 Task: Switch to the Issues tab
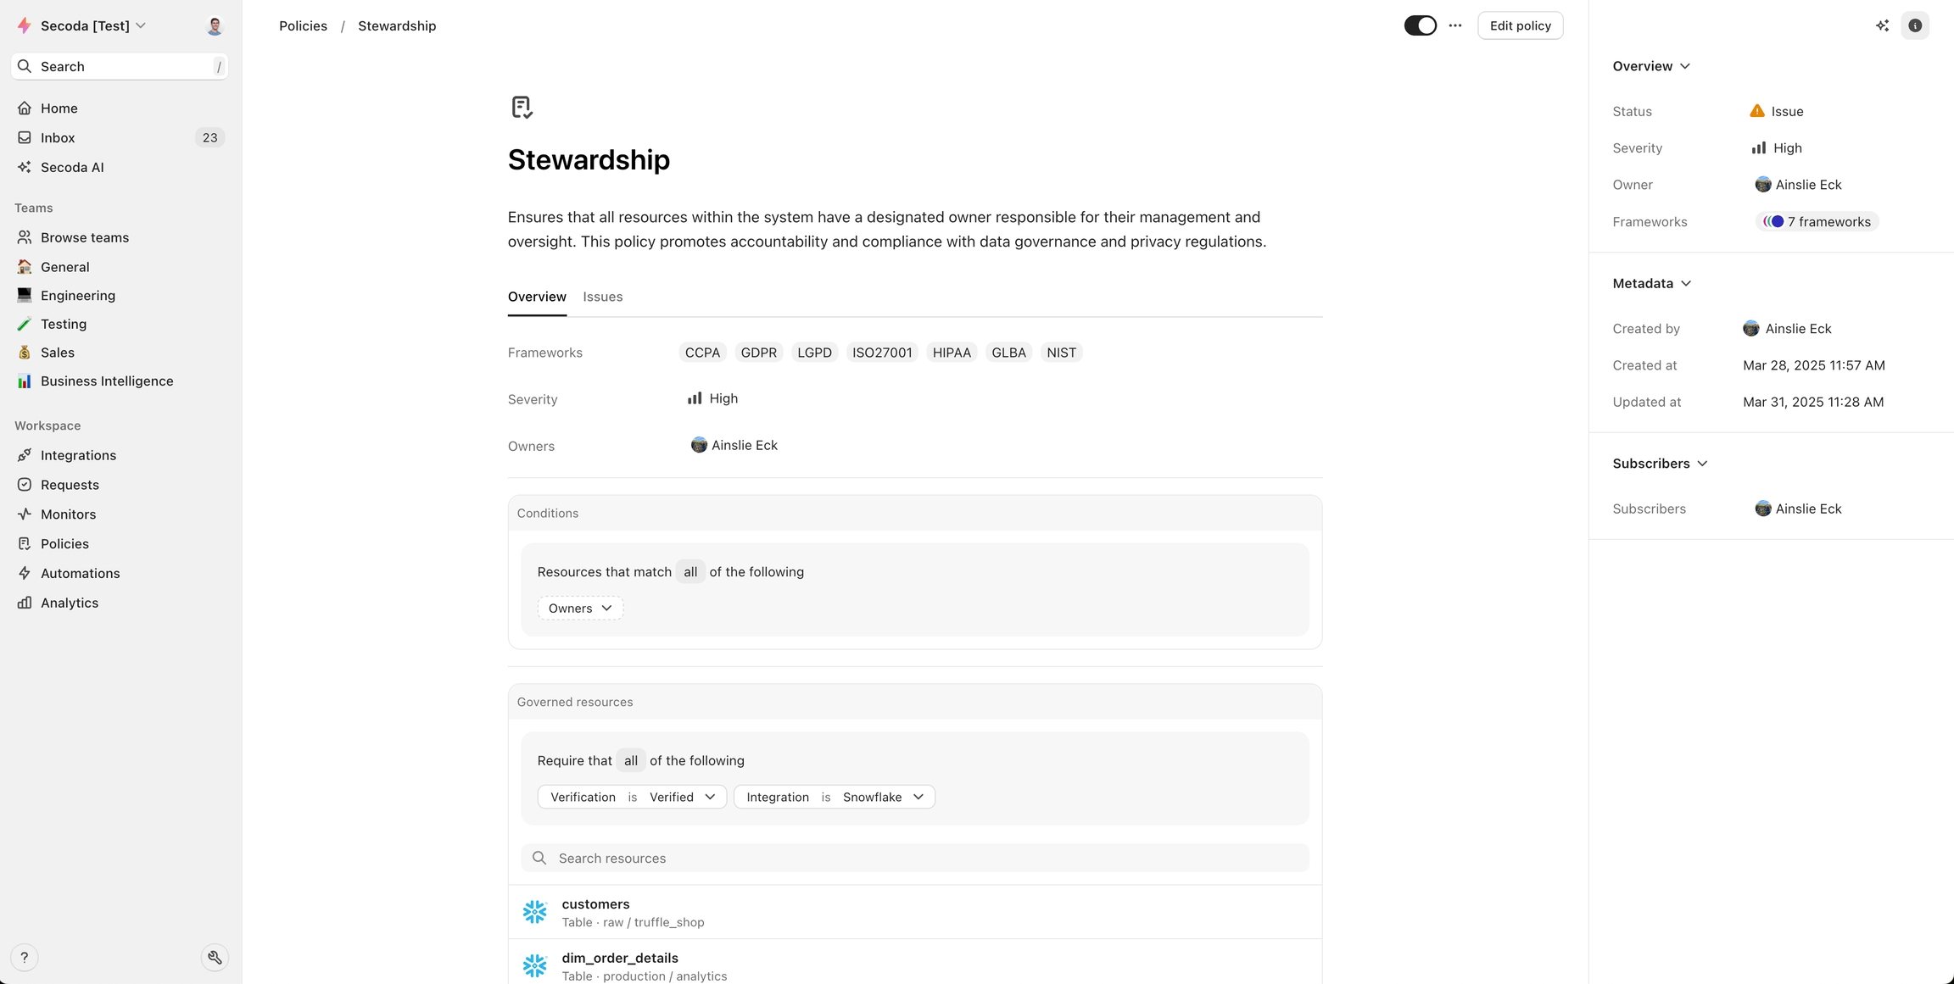(x=602, y=297)
